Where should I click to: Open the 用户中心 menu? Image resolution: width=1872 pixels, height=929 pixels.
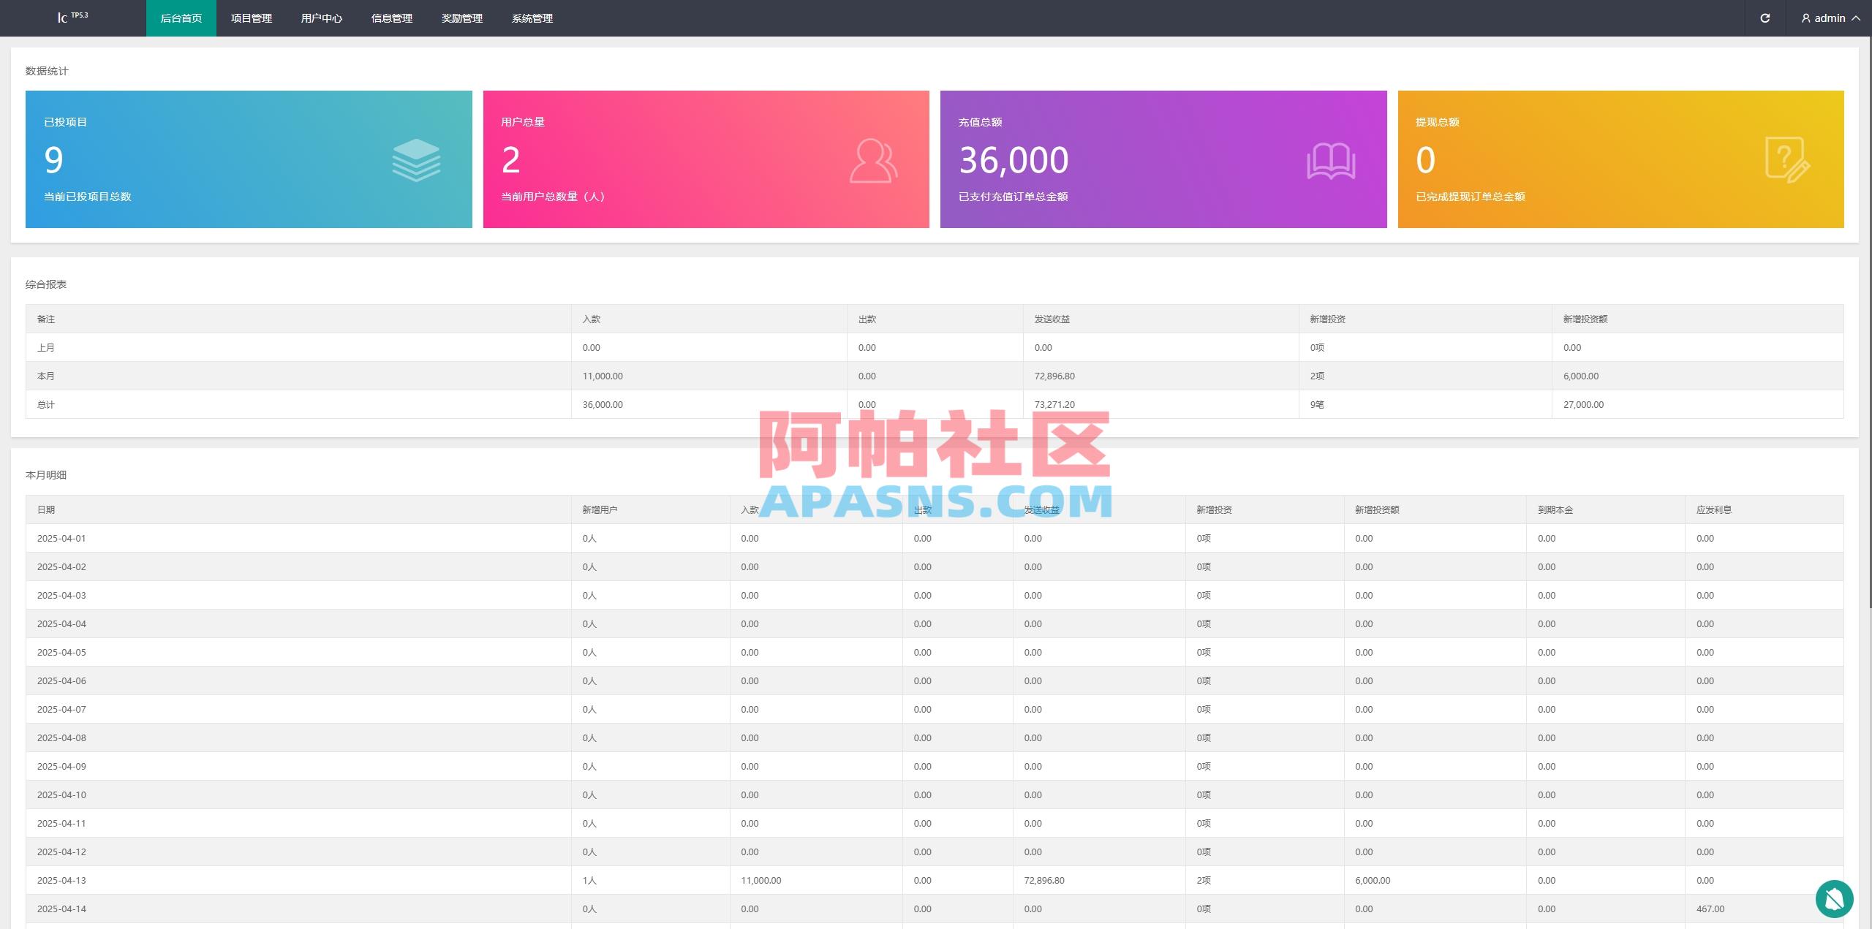[x=321, y=18]
